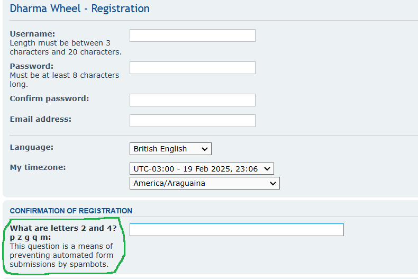Screen dimensions: 418x279
Task: Focus the Password text box
Action: point(193,68)
